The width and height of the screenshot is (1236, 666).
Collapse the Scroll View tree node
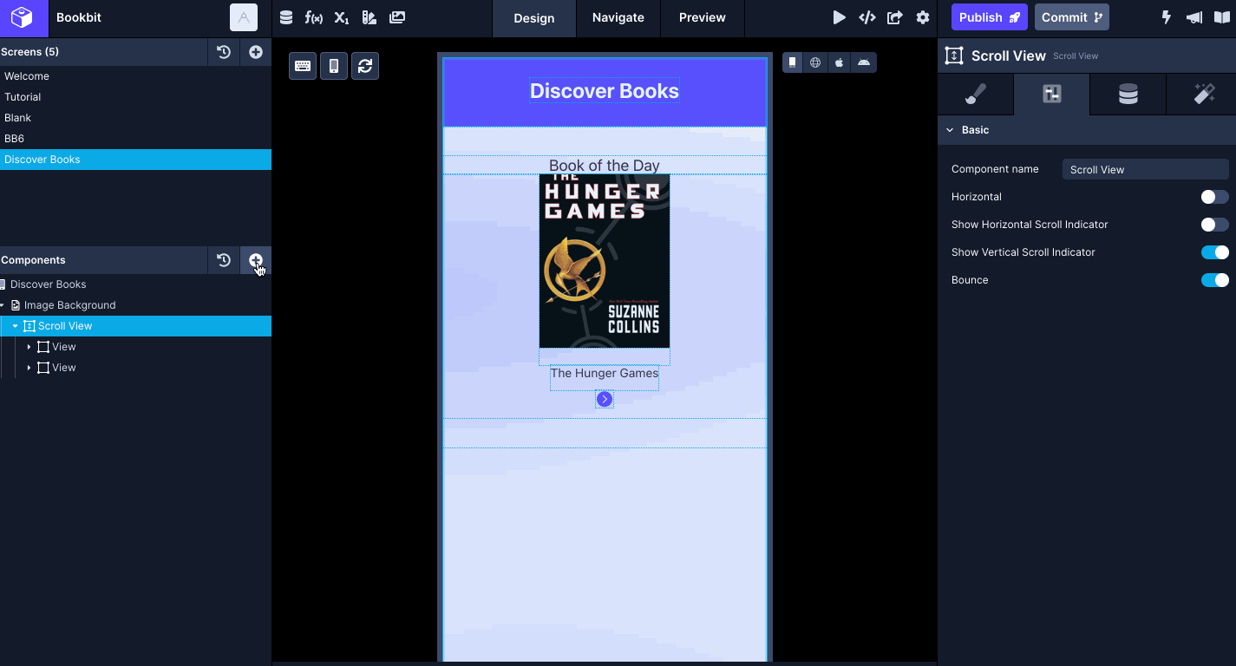15,326
